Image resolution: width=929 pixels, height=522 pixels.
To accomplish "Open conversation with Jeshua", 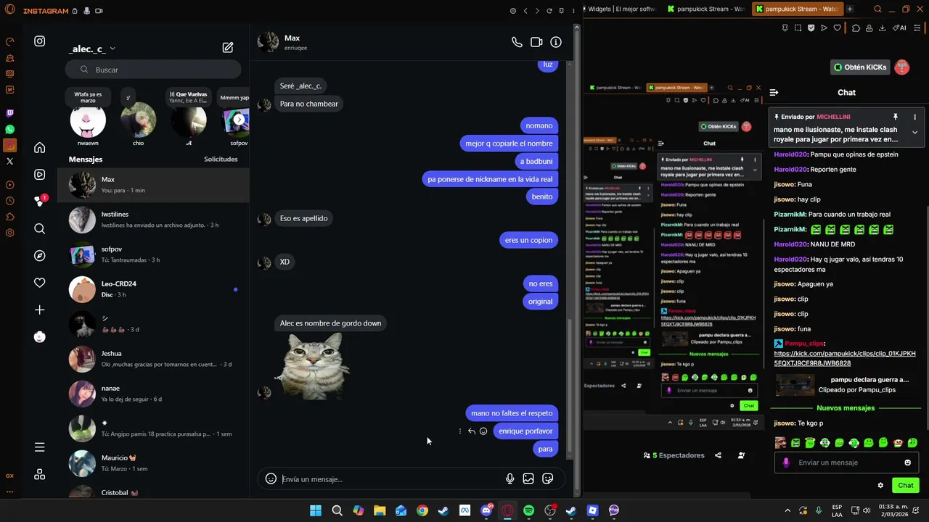I will point(153,359).
